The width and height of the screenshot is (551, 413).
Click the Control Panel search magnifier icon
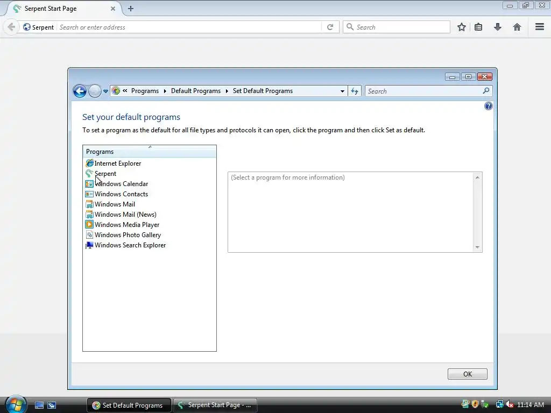[486, 91]
